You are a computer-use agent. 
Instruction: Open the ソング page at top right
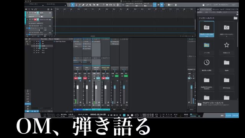point(216,5)
